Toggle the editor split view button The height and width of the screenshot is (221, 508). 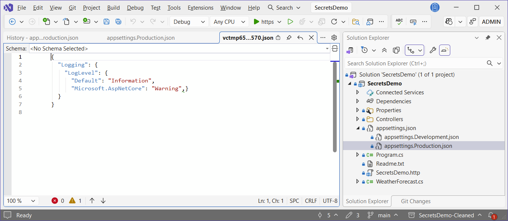335,48
